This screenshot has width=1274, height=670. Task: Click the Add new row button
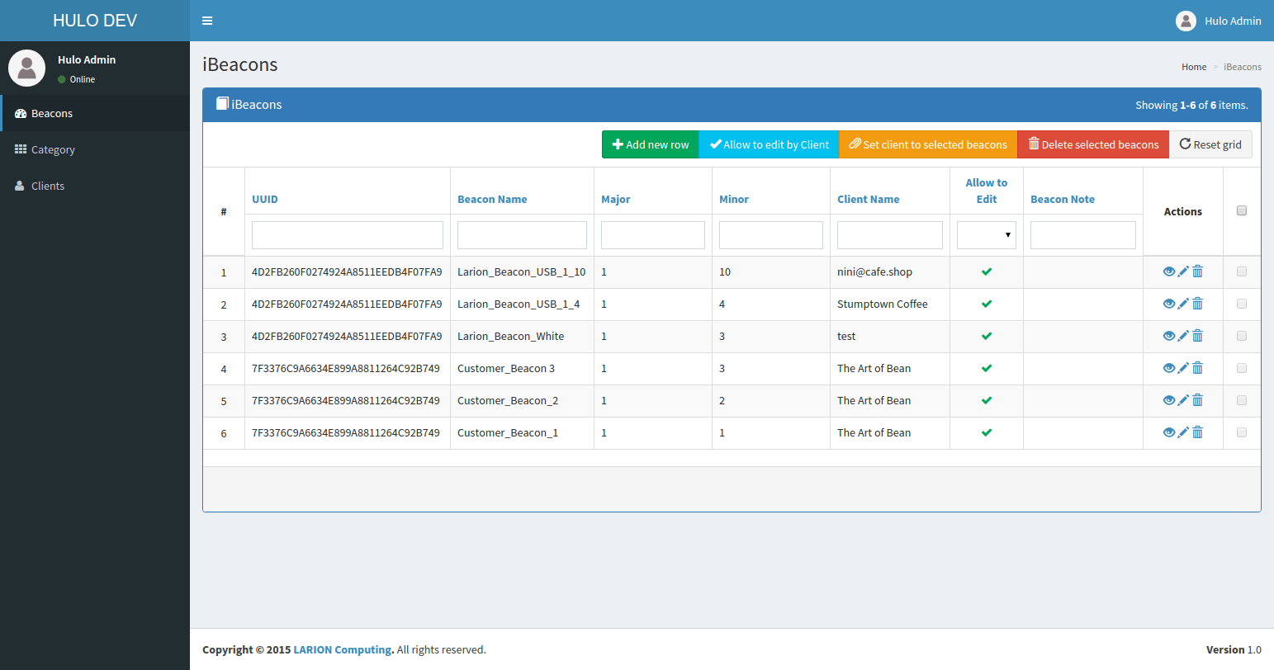650,144
